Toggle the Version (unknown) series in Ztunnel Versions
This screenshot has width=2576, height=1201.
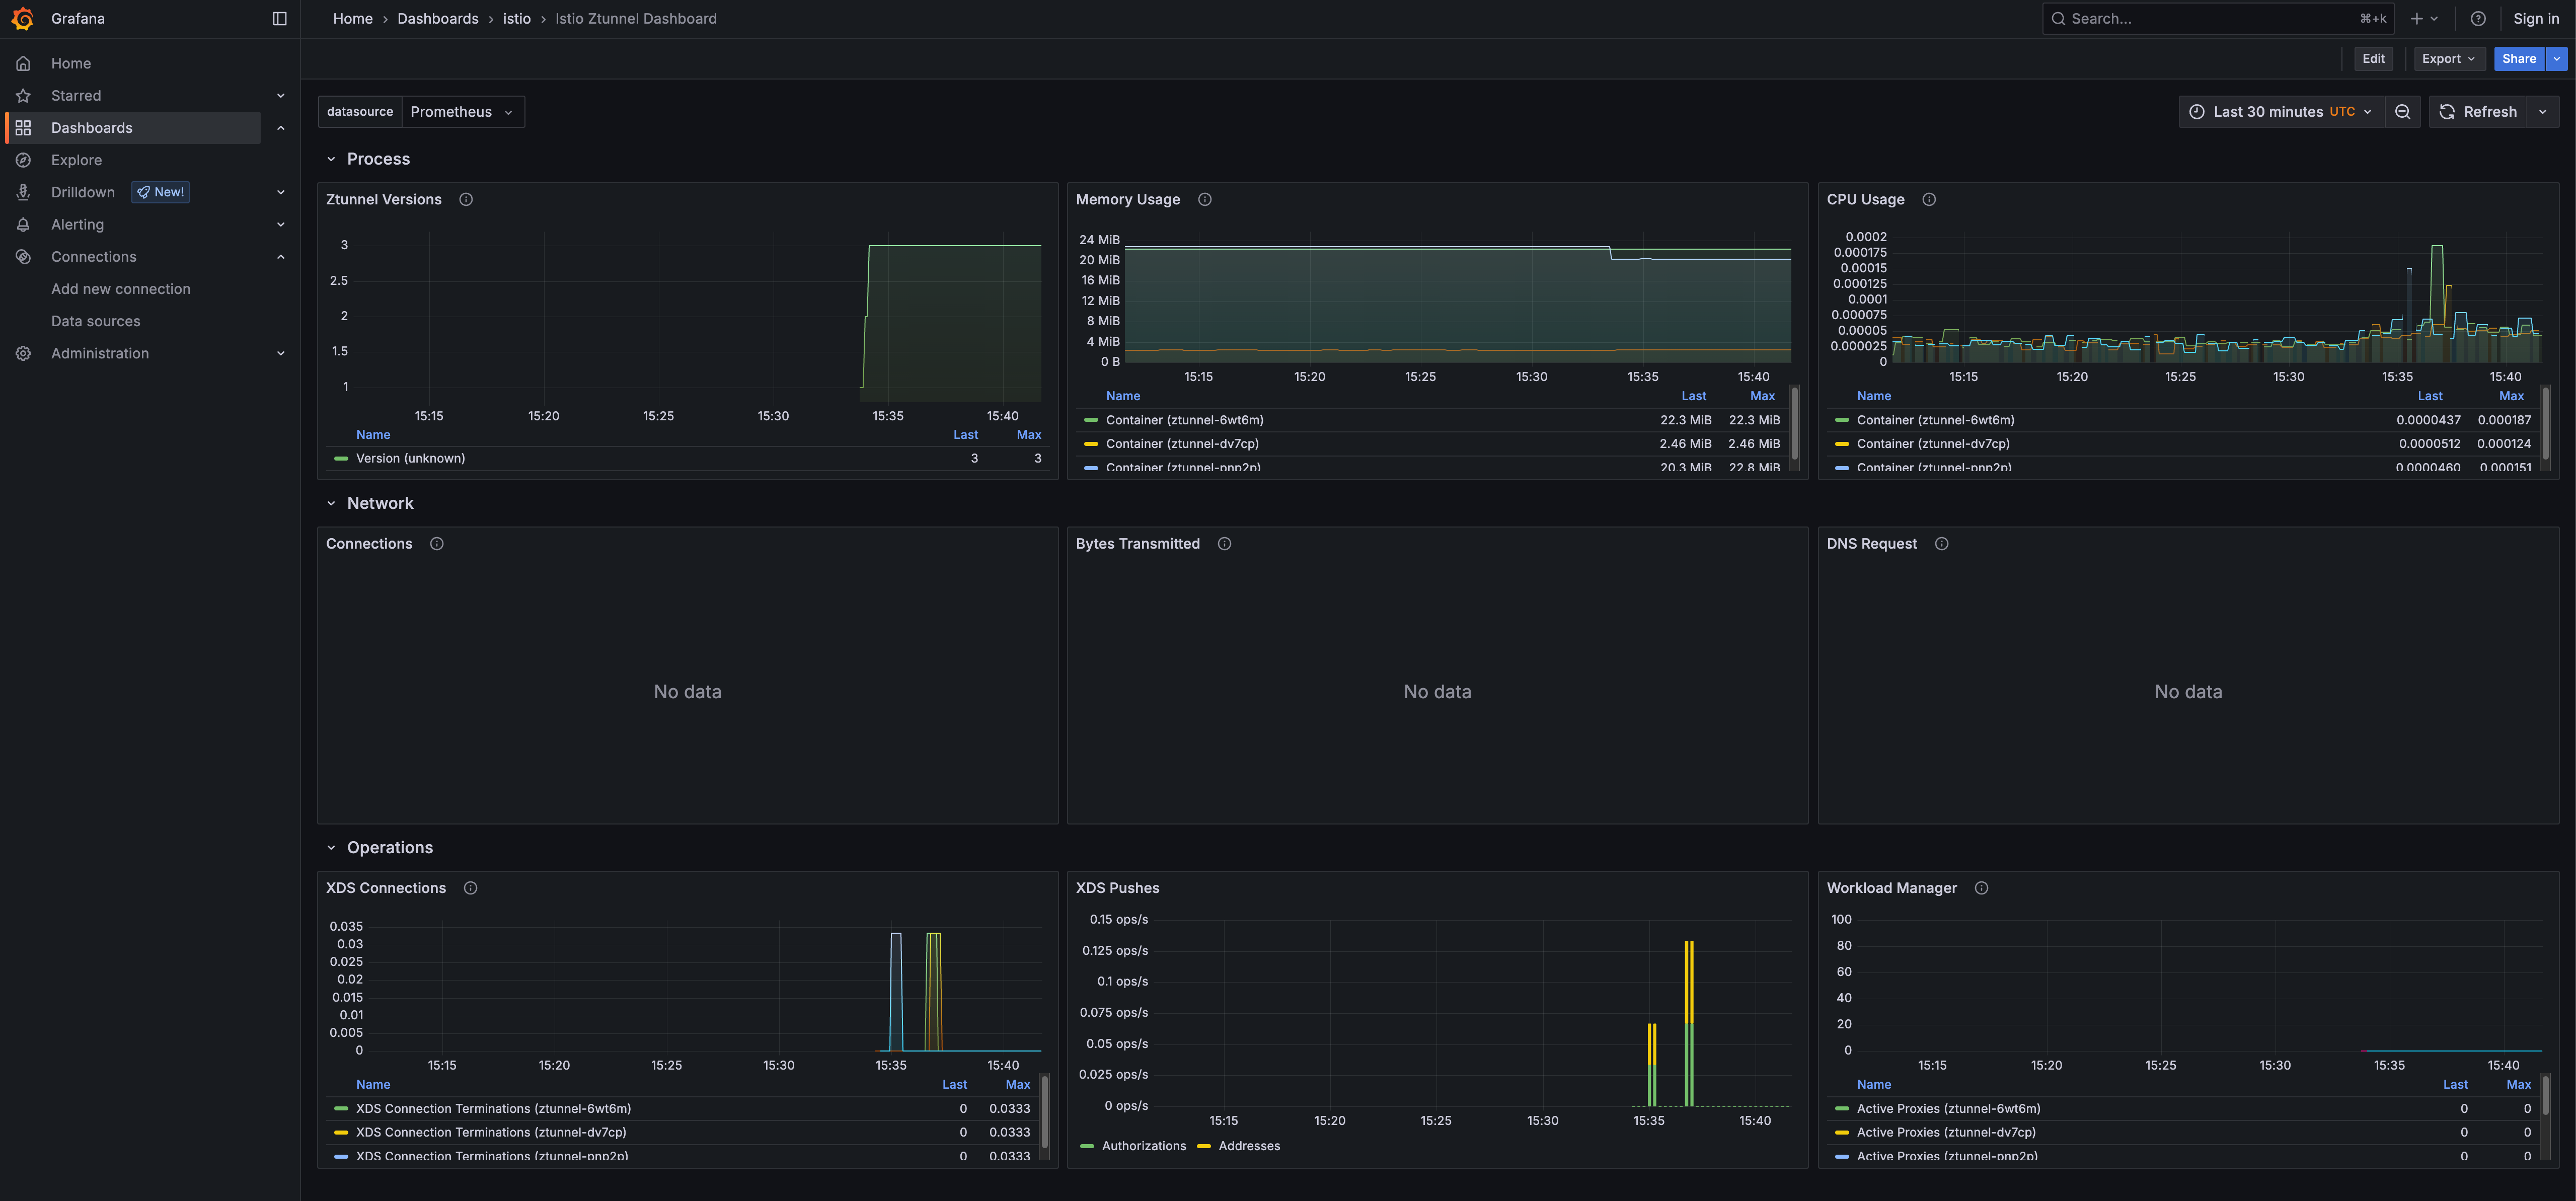pyautogui.click(x=410, y=458)
